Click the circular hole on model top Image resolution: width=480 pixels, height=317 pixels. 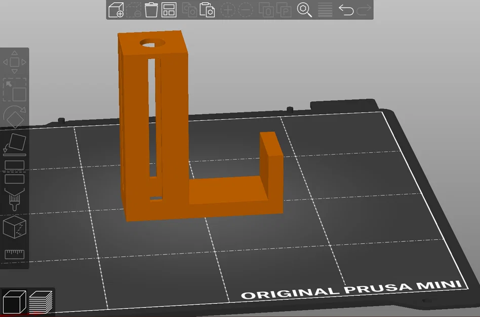152,43
